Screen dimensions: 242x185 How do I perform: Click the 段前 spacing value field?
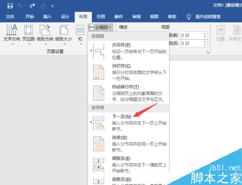[191, 35]
